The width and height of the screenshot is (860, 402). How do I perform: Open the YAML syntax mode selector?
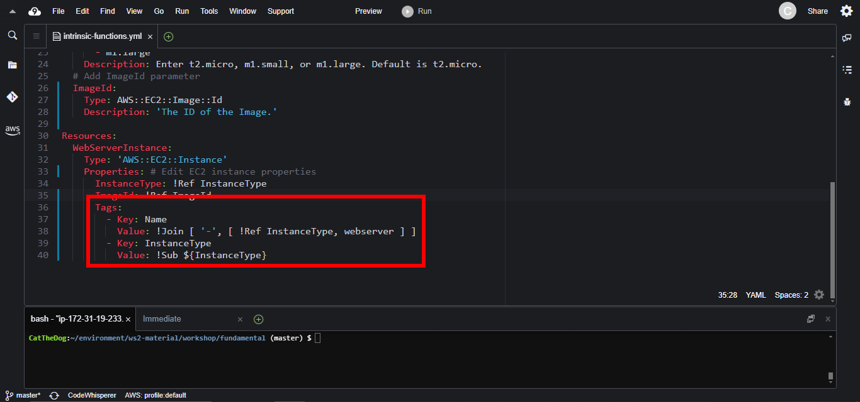(x=755, y=295)
